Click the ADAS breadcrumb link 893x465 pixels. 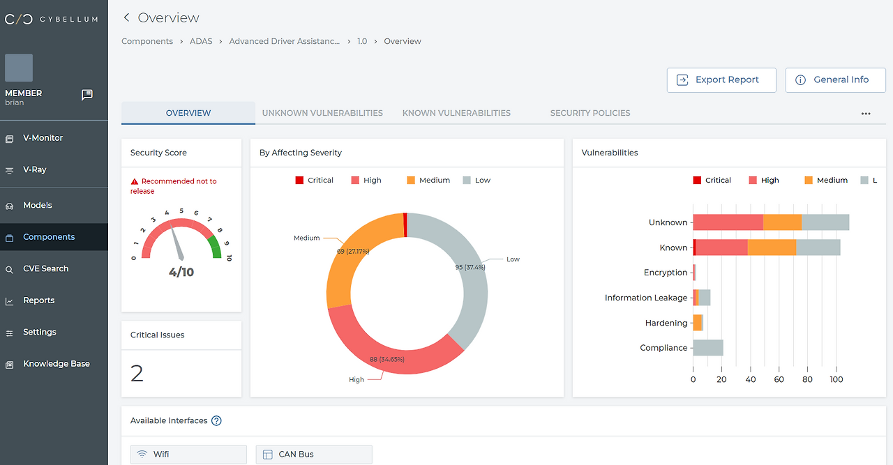(x=201, y=41)
